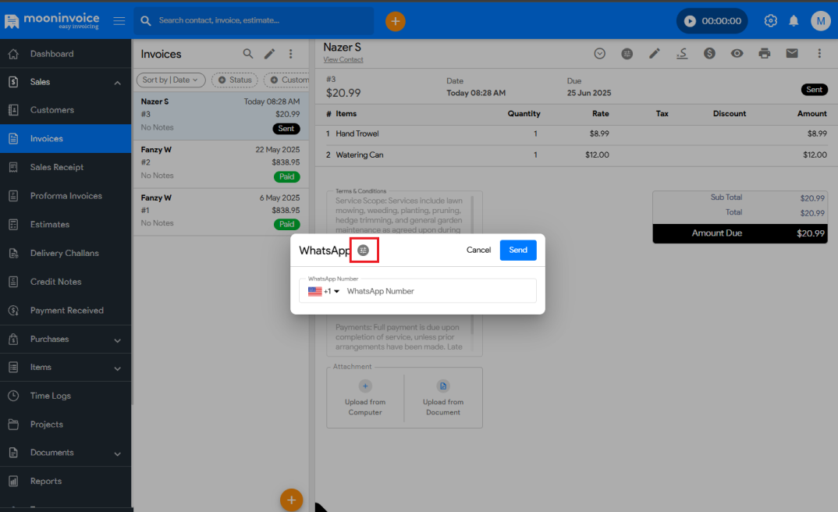Open invoice more options menu
This screenshot has width=838, height=512.
point(819,53)
